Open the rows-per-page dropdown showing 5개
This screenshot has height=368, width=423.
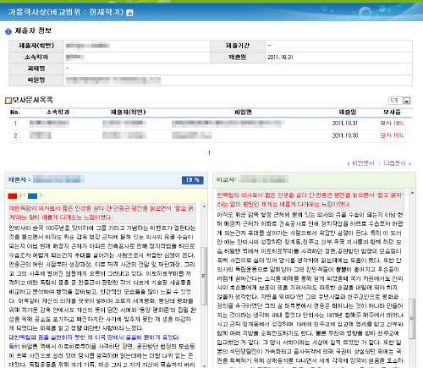point(399,101)
